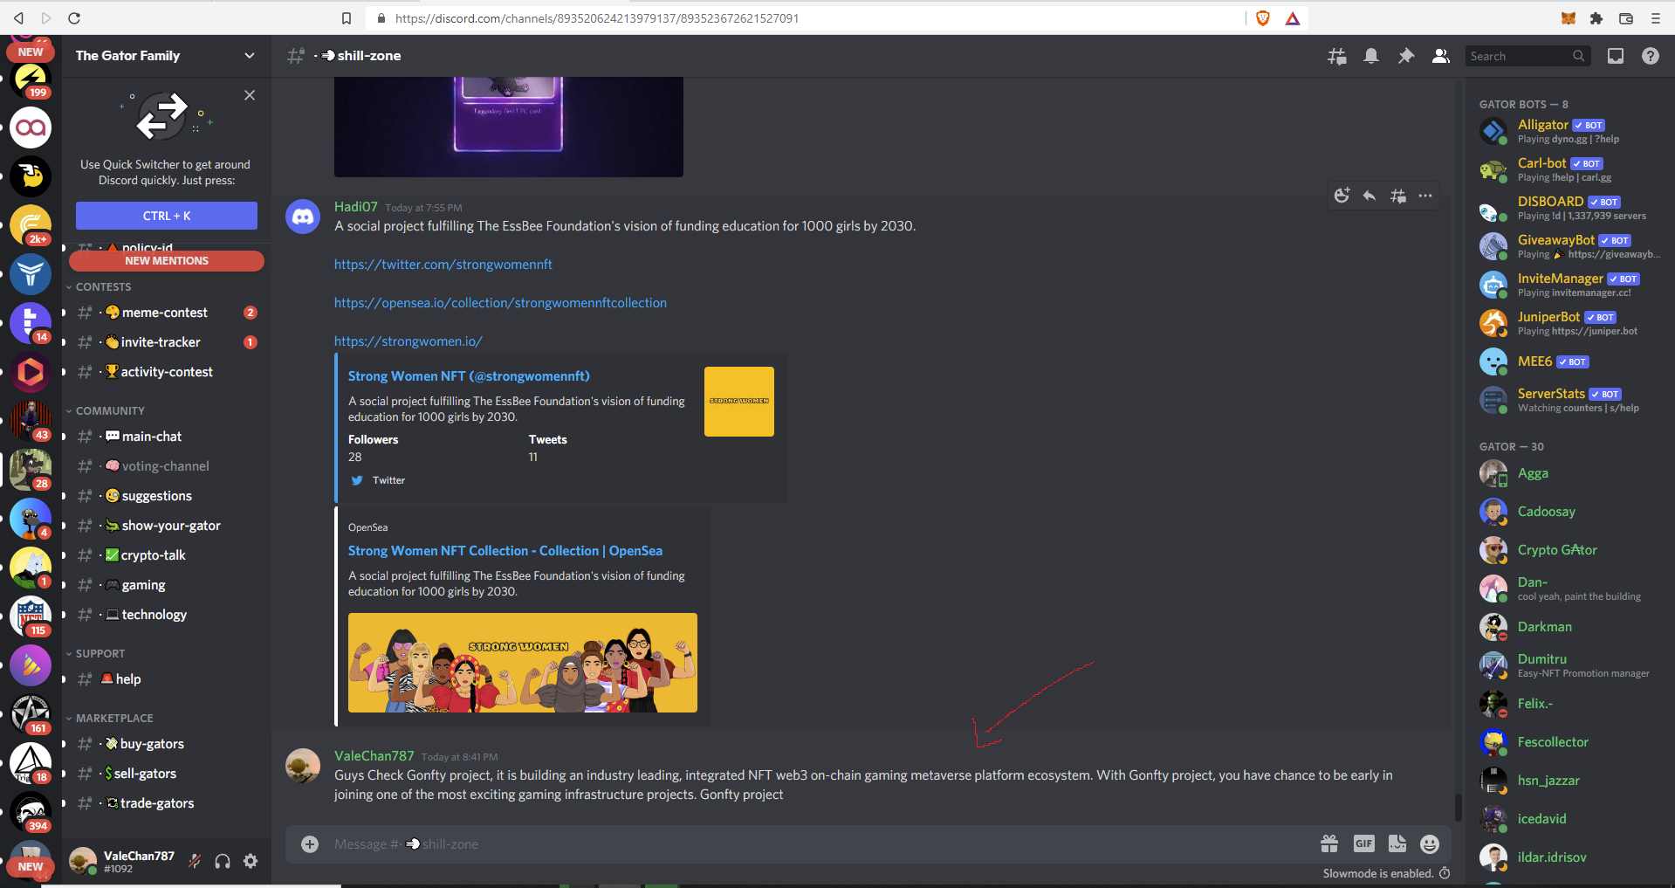Open the GIF picker
This screenshot has width=1675, height=888.
click(1363, 843)
